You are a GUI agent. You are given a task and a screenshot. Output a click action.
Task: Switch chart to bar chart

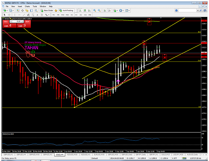click(80, 10)
